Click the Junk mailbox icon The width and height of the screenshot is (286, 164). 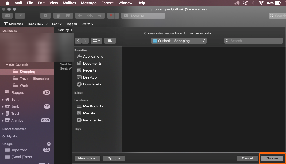(7, 106)
